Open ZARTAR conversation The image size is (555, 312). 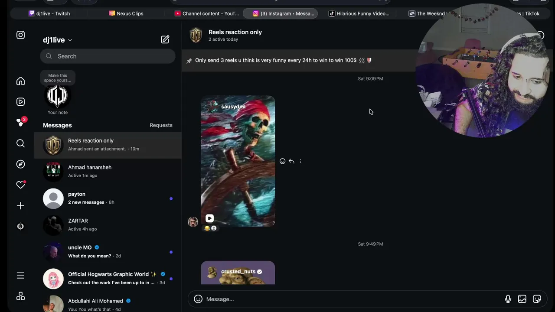coord(108,225)
